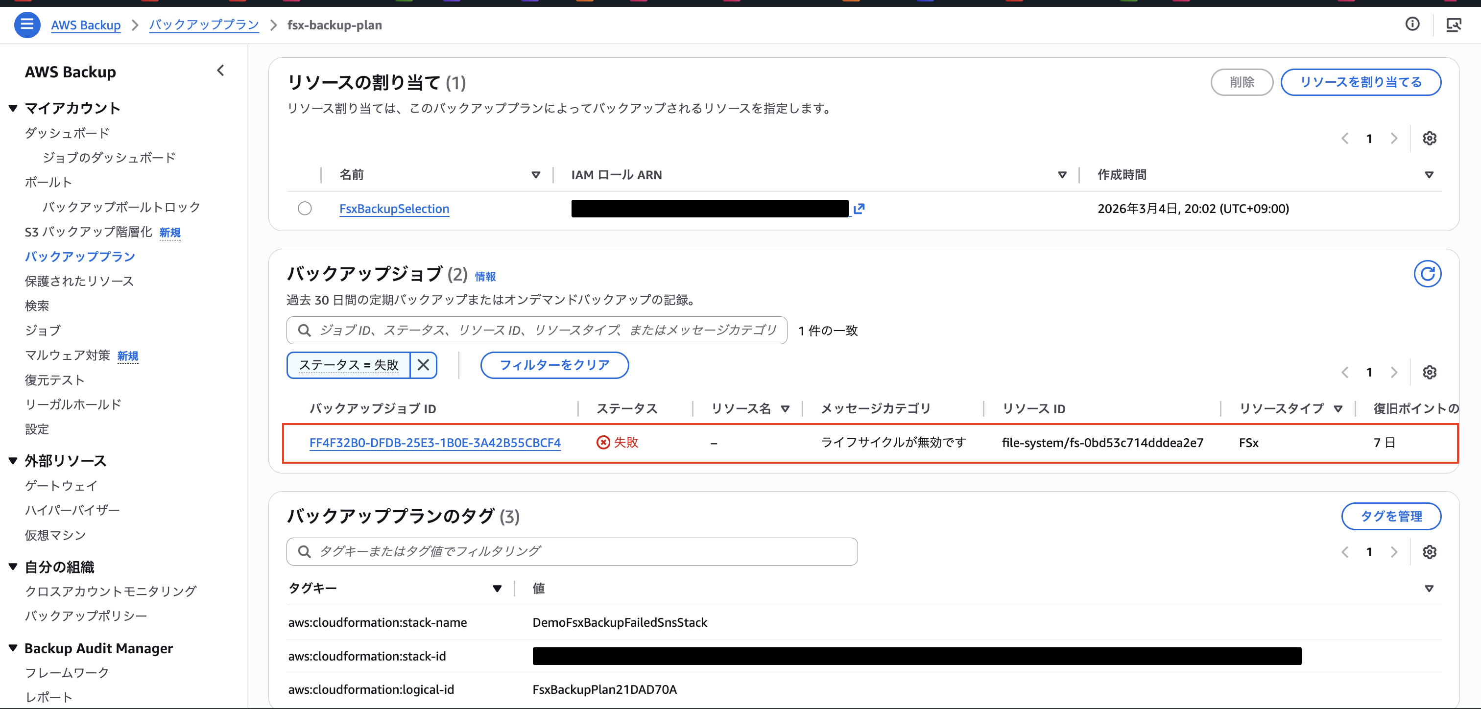Collapse the マイアカウント section

coord(13,108)
